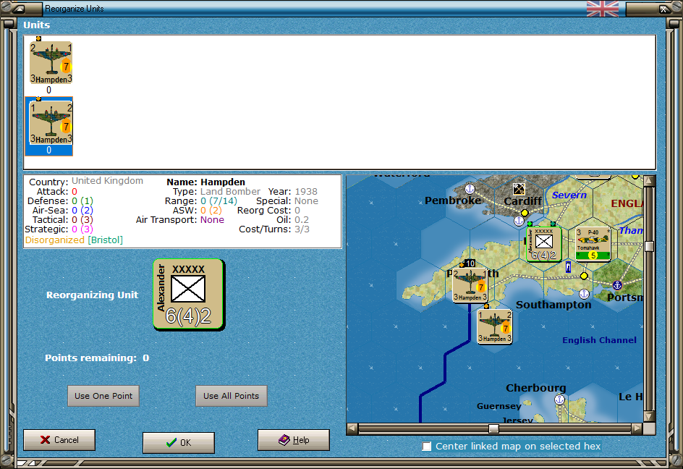
Task: Click the yellow city dot at Cardiff
Action: [x=525, y=213]
